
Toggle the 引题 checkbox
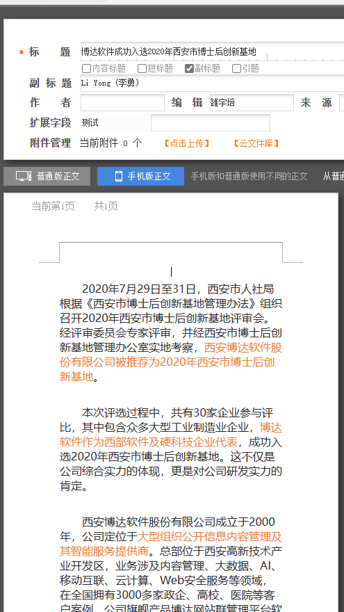pos(236,69)
